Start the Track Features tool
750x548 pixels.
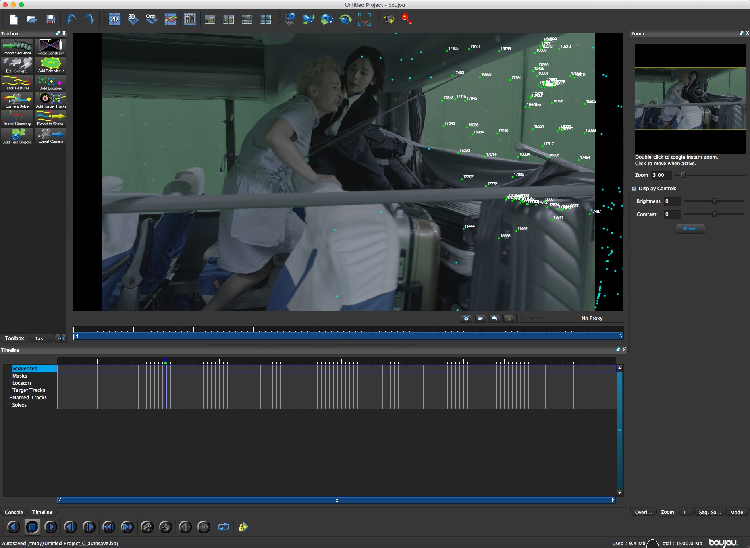pos(17,83)
